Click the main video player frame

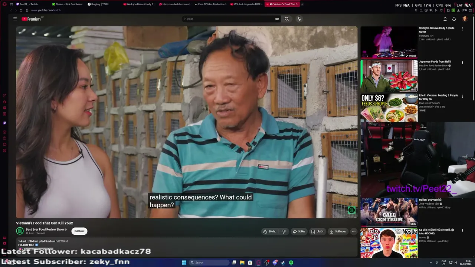click(187, 122)
